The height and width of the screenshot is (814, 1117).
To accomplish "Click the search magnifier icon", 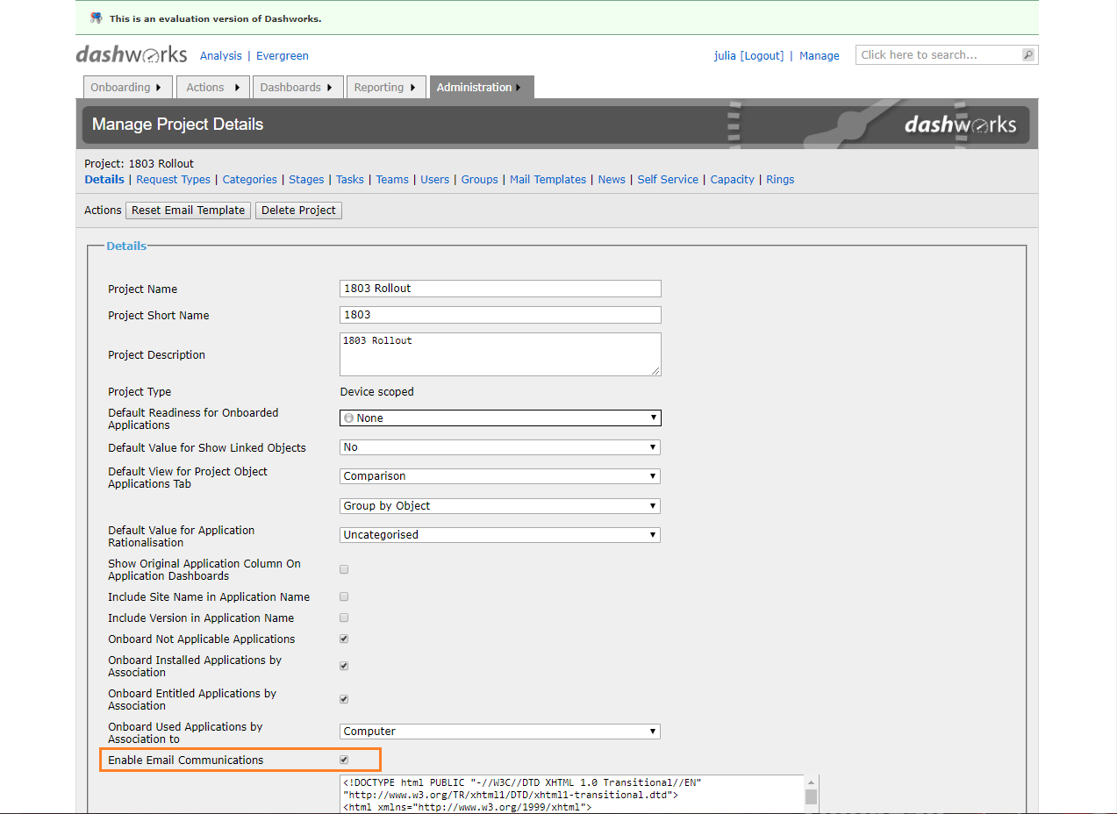I will click(x=1028, y=55).
